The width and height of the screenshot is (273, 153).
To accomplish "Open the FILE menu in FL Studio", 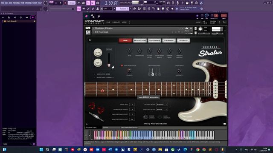I will click(3, 3).
